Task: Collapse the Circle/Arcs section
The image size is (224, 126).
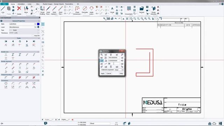Action: (x=38, y=80)
